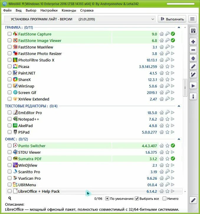The image size is (200, 214).
Task: Check the Ничего checkbox
Action: (x=164, y=199)
